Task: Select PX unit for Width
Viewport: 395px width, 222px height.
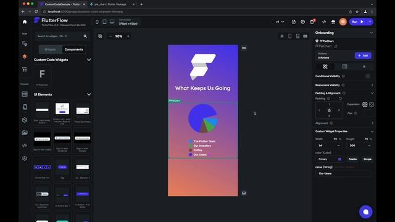Action: (335, 139)
